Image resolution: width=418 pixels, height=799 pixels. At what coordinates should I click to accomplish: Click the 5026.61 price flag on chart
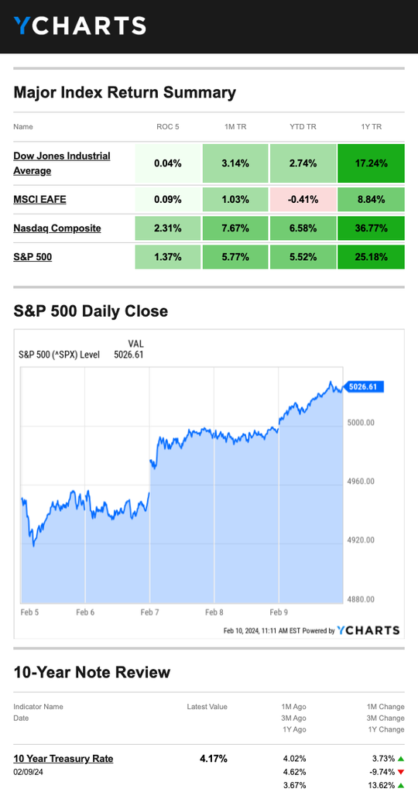[364, 387]
